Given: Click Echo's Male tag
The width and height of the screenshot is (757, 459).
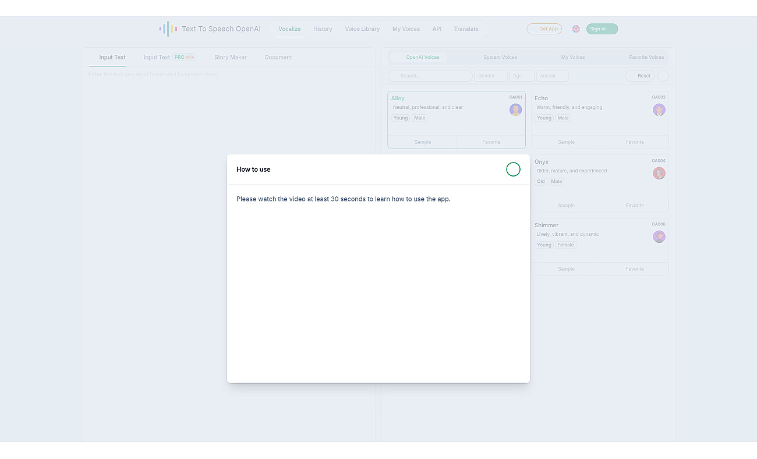Looking at the screenshot, I should (563, 118).
